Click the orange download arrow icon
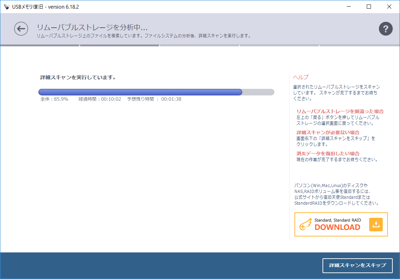 coord(376,224)
